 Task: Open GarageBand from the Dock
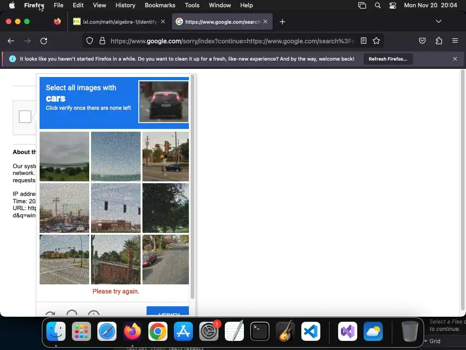pos(285,331)
